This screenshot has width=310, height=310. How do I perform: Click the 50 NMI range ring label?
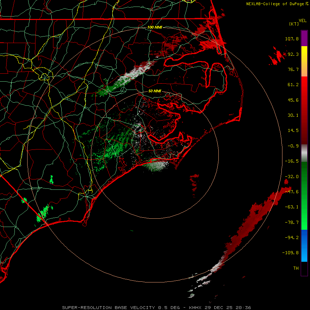click(155, 91)
